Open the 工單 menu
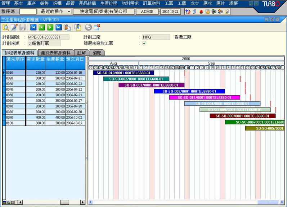Image resolution: width=287 pixels, height=207 pixels. click(x=169, y=3)
